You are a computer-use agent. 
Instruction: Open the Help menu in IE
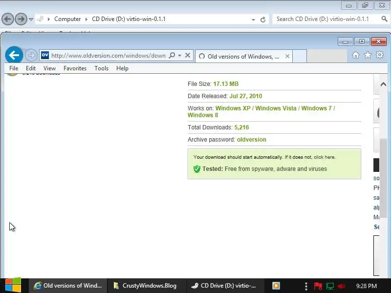pos(122,68)
